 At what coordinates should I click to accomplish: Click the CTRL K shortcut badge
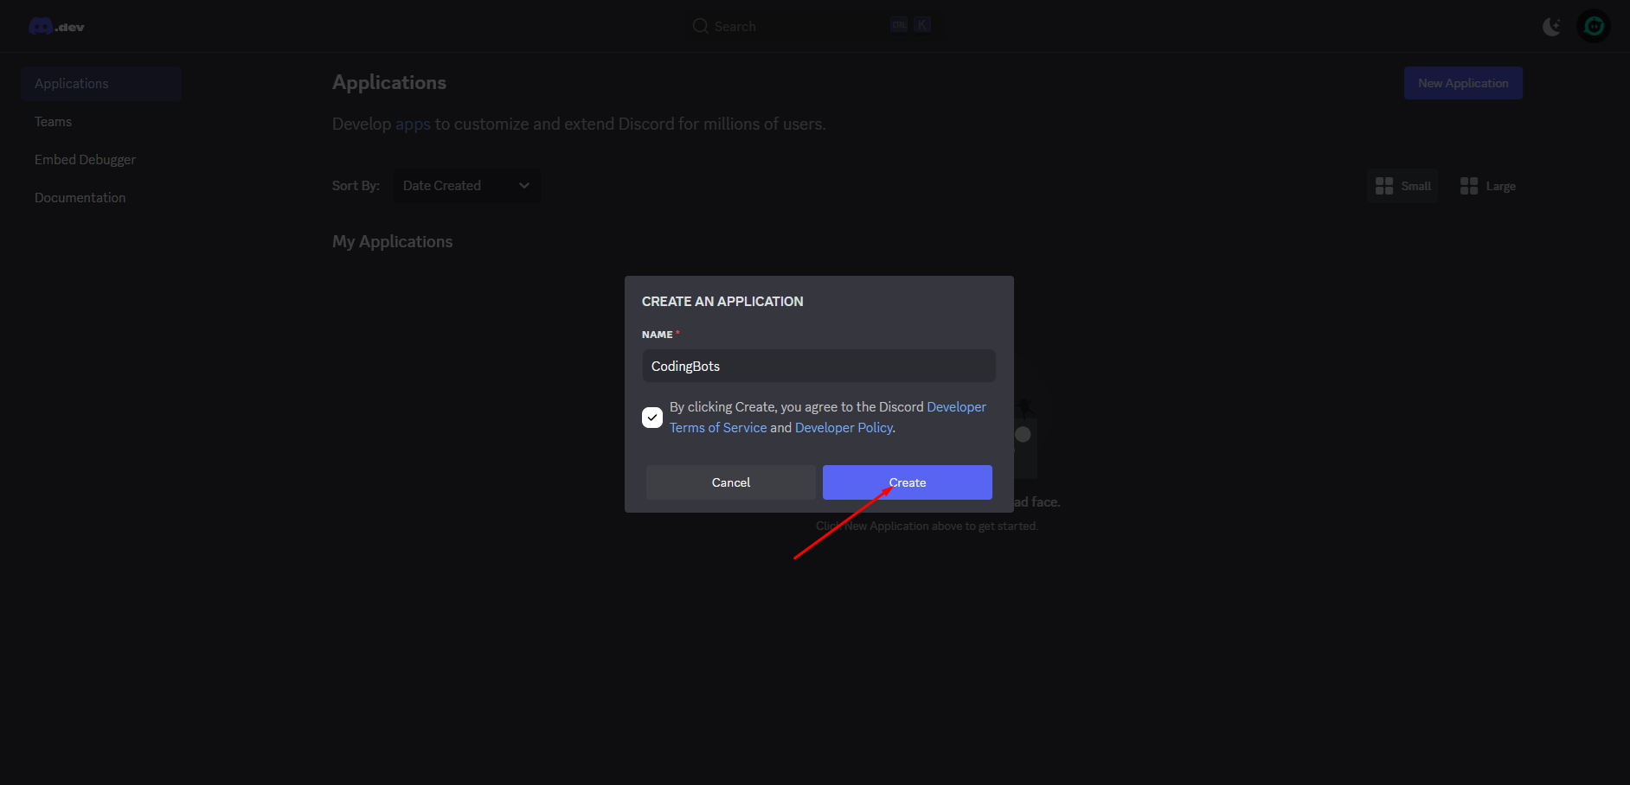point(910,25)
